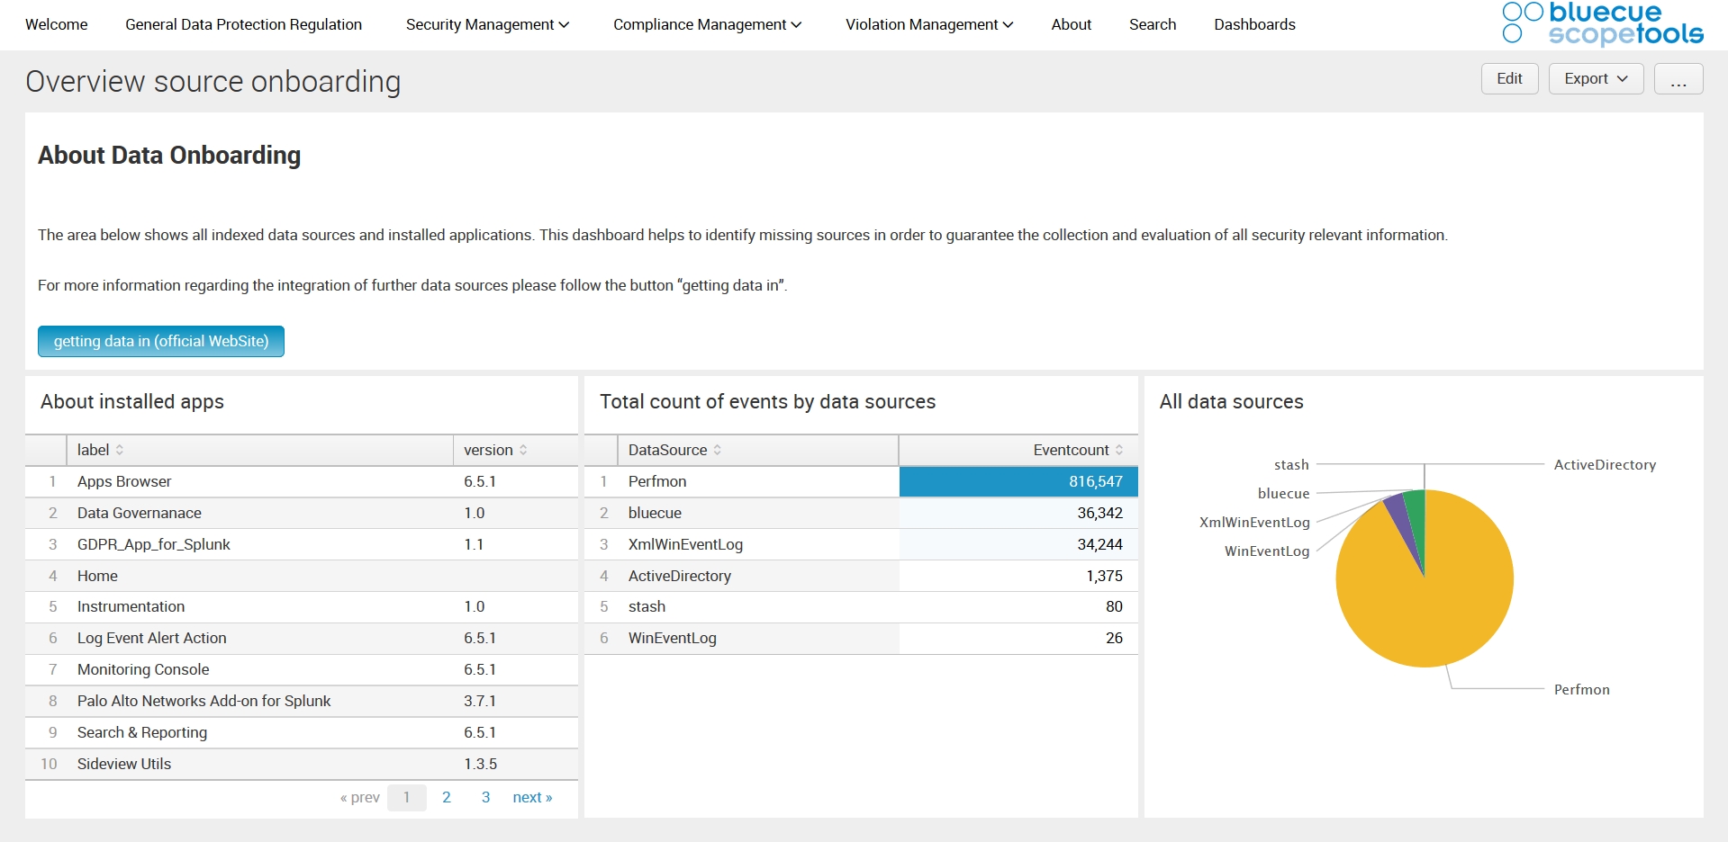Image resolution: width=1728 pixels, height=842 pixels.
Task: Click getting data in (official WebSite) button
Action: click(x=161, y=341)
